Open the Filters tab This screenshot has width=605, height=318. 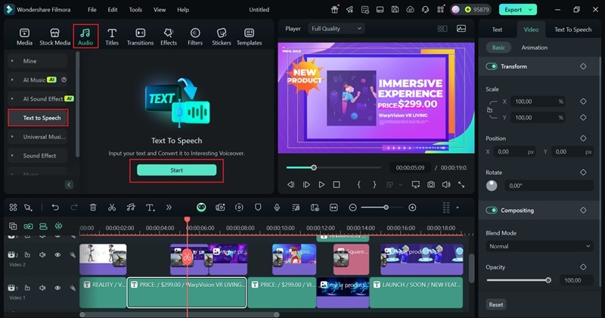point(195,36)
